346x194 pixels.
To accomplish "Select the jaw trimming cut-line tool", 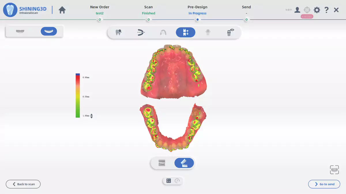I will tap(141, 32).
